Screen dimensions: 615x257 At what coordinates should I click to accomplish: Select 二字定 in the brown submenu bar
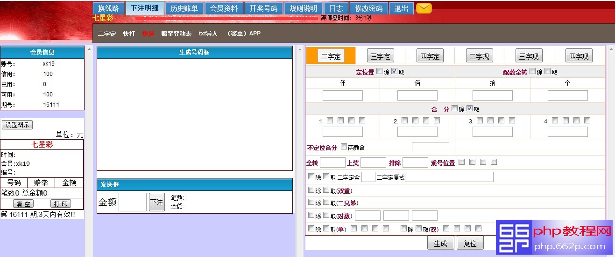[x=107, y=34]
